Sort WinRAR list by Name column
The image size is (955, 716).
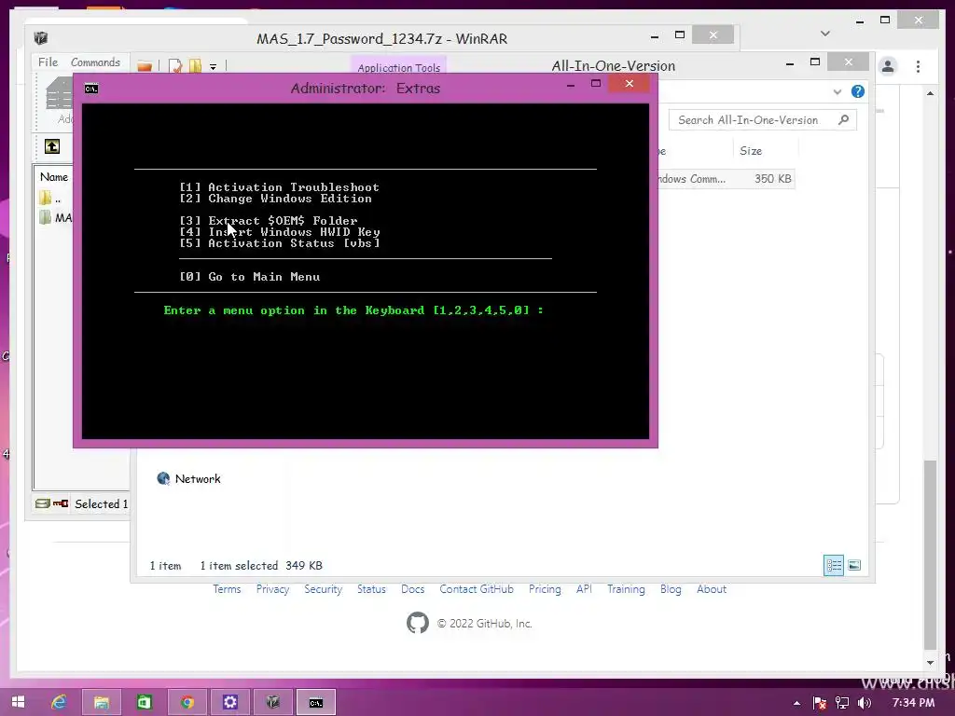(x=53, y=176)
